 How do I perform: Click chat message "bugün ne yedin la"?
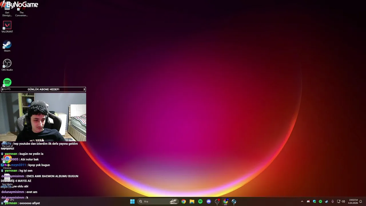[x=31, y=154]
